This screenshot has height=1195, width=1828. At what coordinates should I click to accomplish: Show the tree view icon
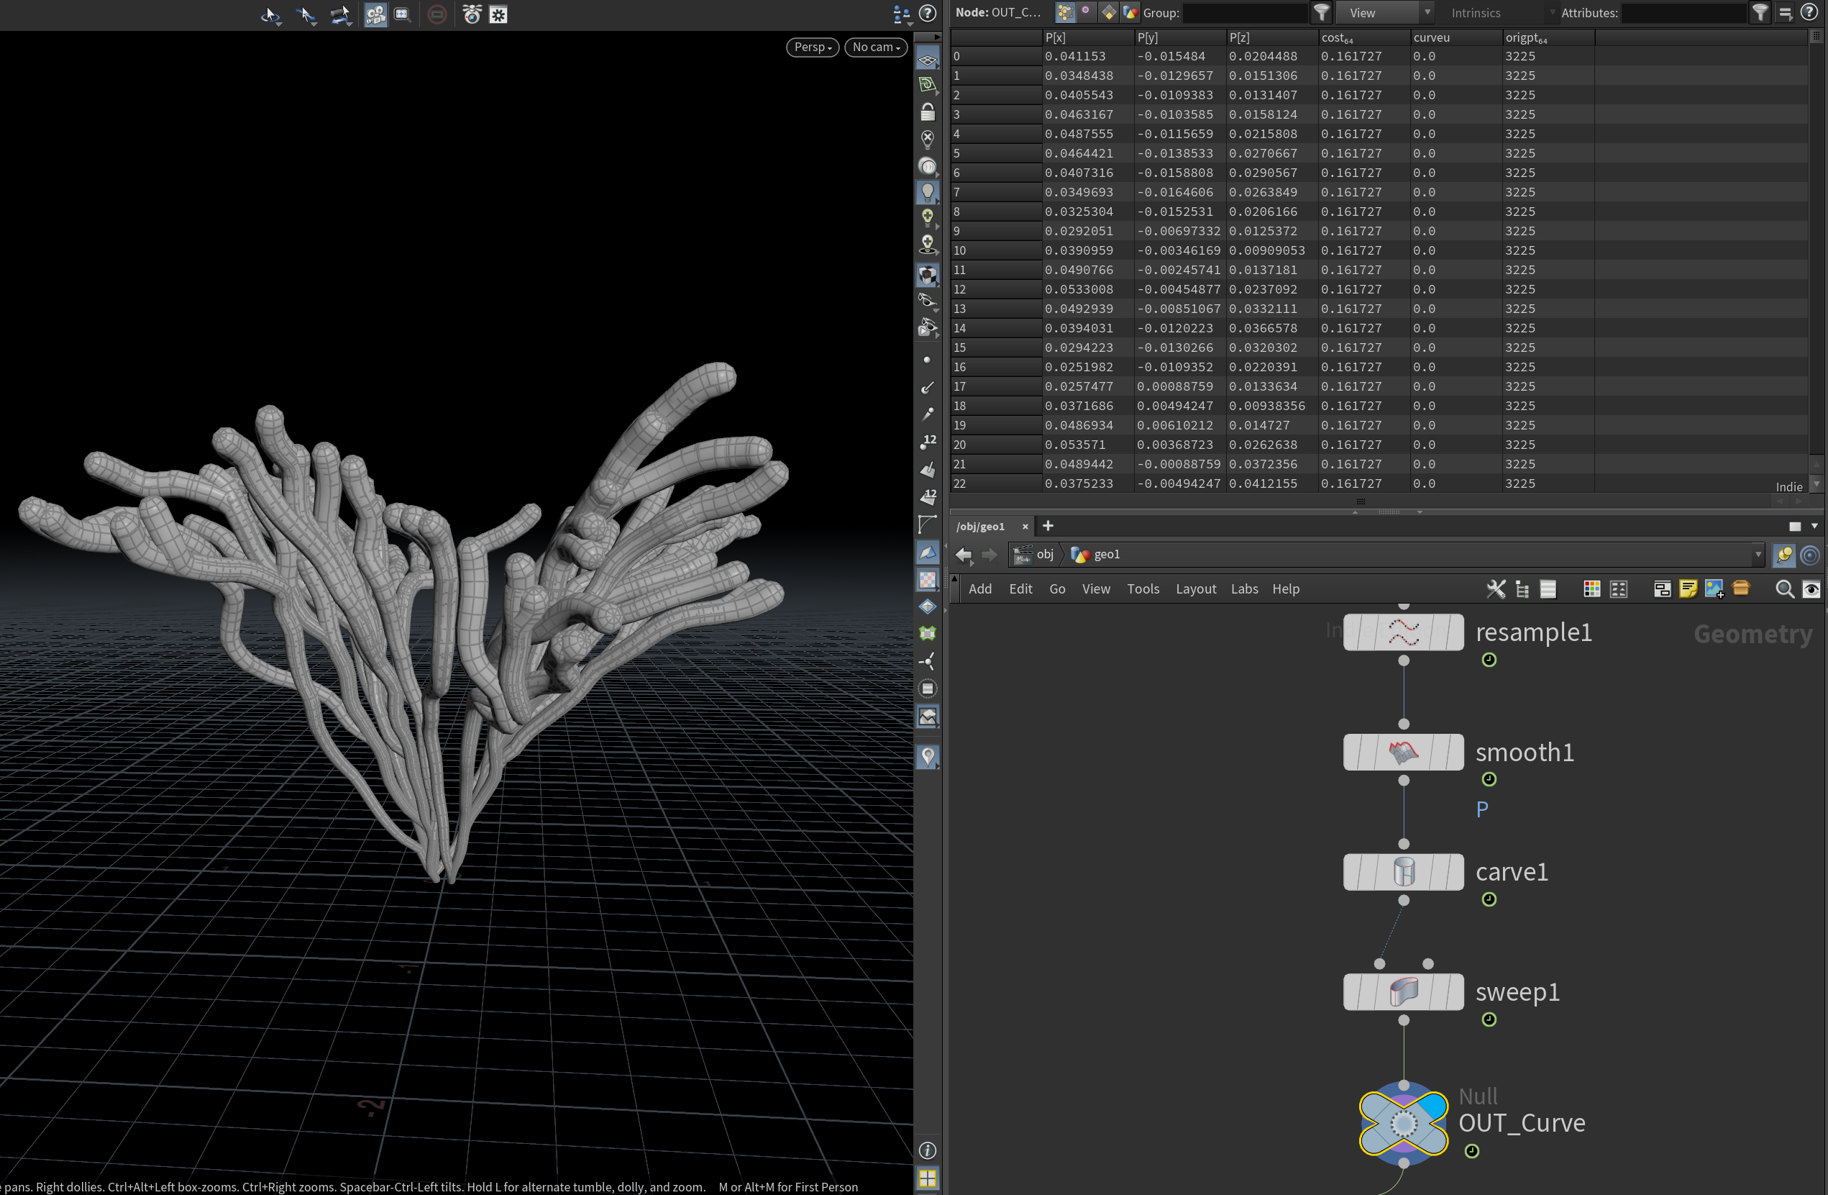pyautogui.click(x=1522, y=589)
